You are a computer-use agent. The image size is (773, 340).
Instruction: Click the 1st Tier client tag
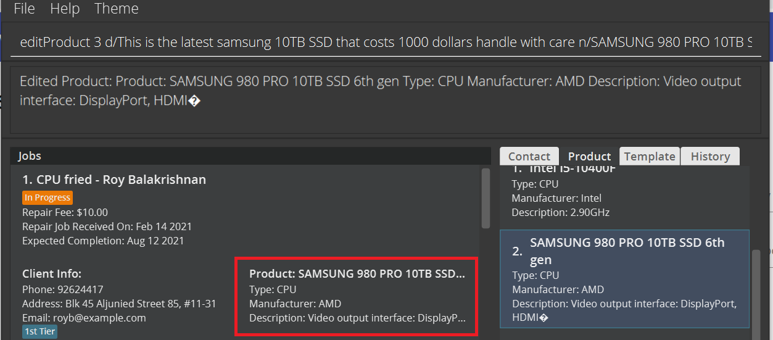click(x=39, y=332)
